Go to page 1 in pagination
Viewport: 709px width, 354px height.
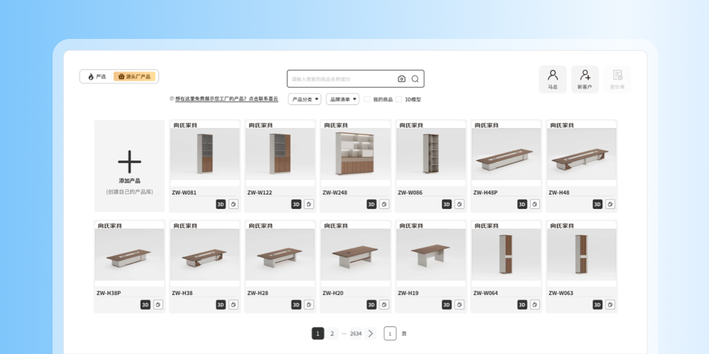(x=318, y=333)
